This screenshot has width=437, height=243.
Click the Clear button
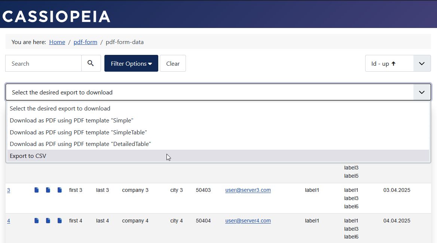coord(172,63)
